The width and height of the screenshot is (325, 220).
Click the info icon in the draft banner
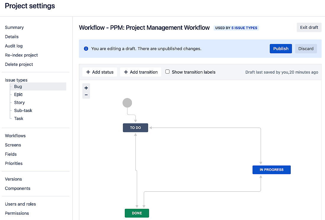(86, 48)
